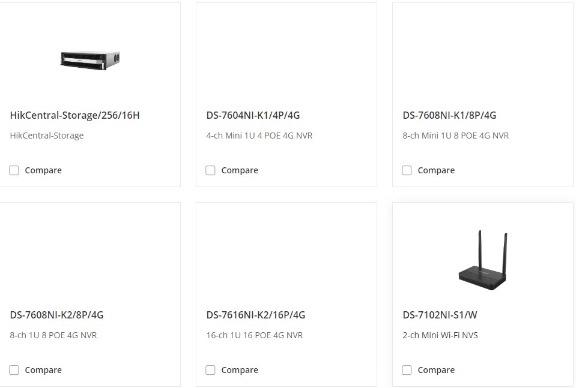Image resolution: width=576 pixels, height=388 pixels.
Task: Select the 2-ch Mini Wi-Fi NVS description
Action: (x=440, y=336)
